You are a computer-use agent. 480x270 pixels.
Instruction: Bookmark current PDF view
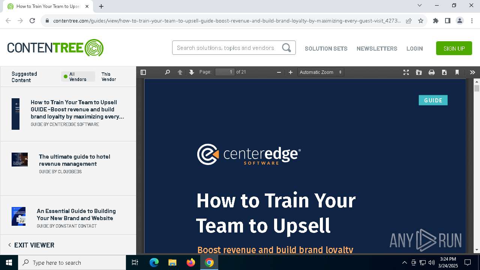click(x=457, y=72)
